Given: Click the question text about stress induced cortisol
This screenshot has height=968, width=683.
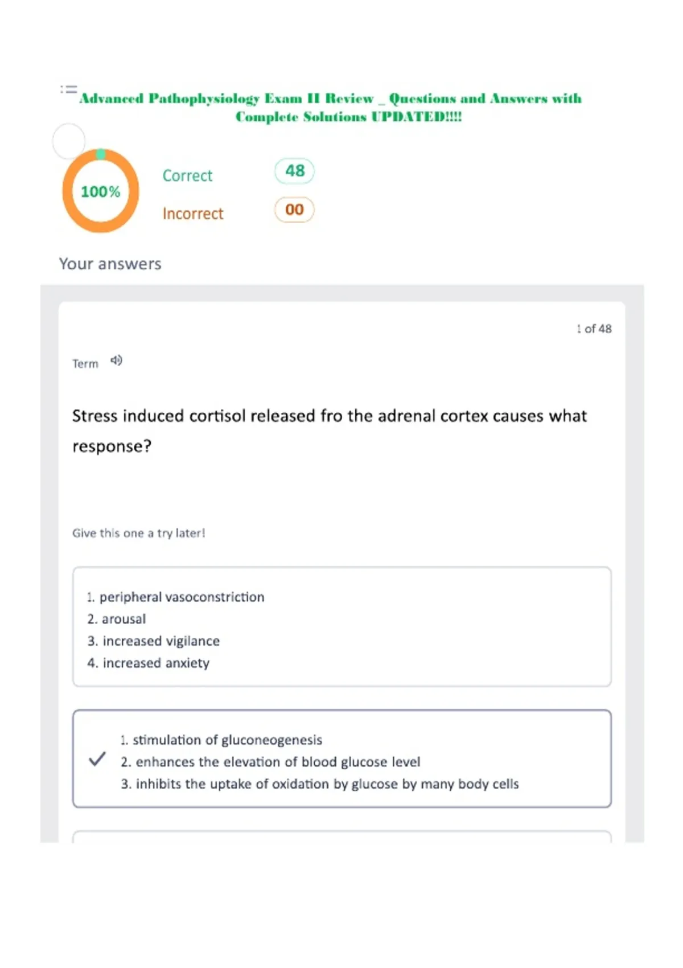Looking at the screenshot, I should tap(330, 430).
